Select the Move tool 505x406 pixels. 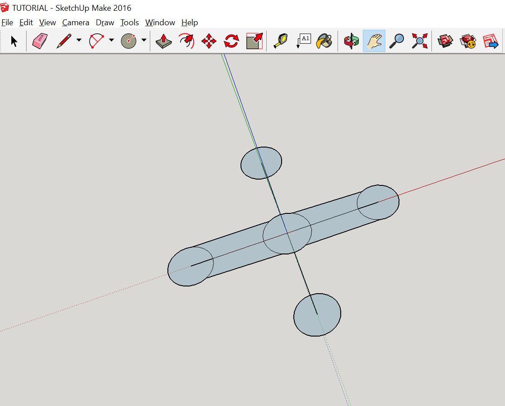209,41
